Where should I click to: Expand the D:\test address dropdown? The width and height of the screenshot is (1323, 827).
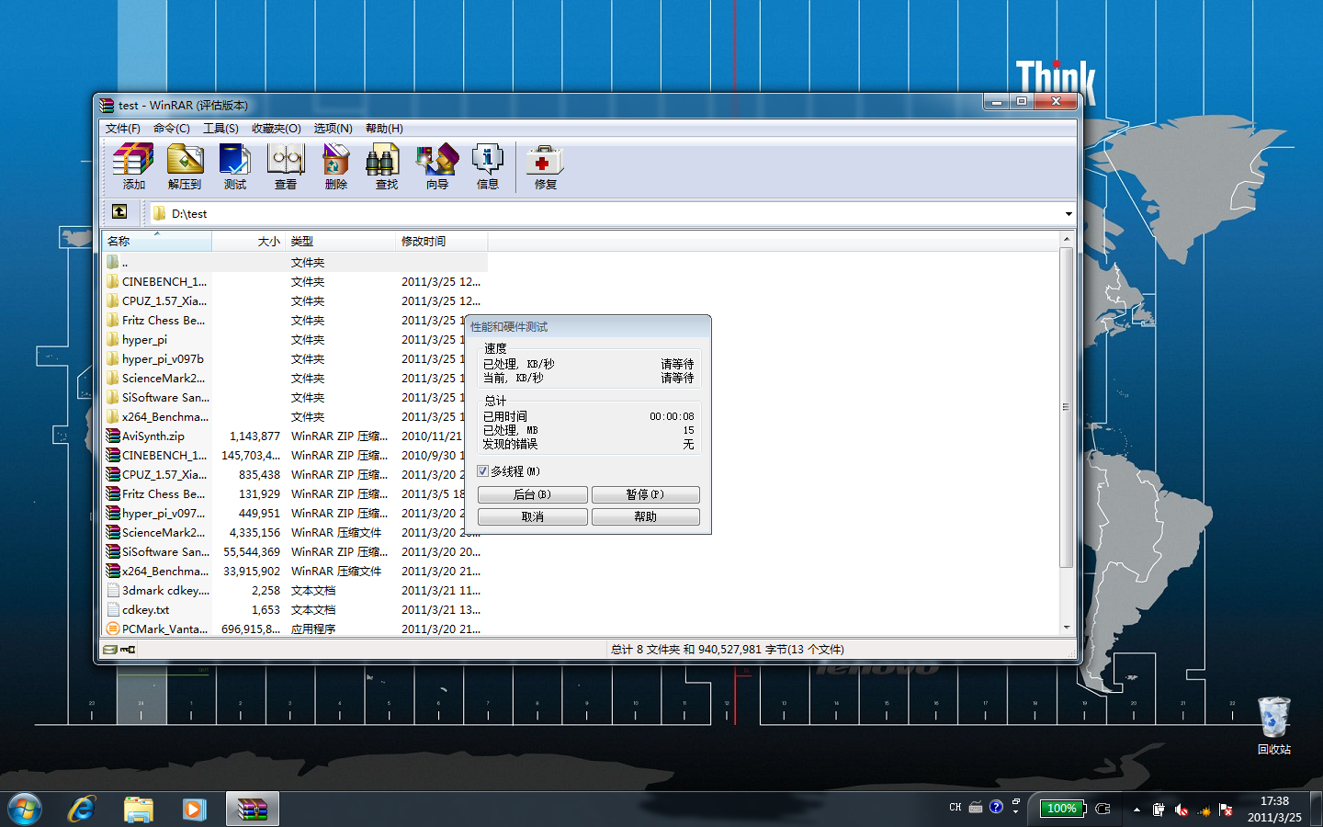click(1069, 213)
